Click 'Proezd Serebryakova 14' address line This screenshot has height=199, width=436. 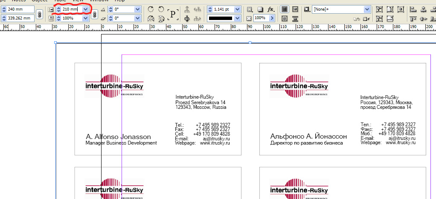[200, 102]
